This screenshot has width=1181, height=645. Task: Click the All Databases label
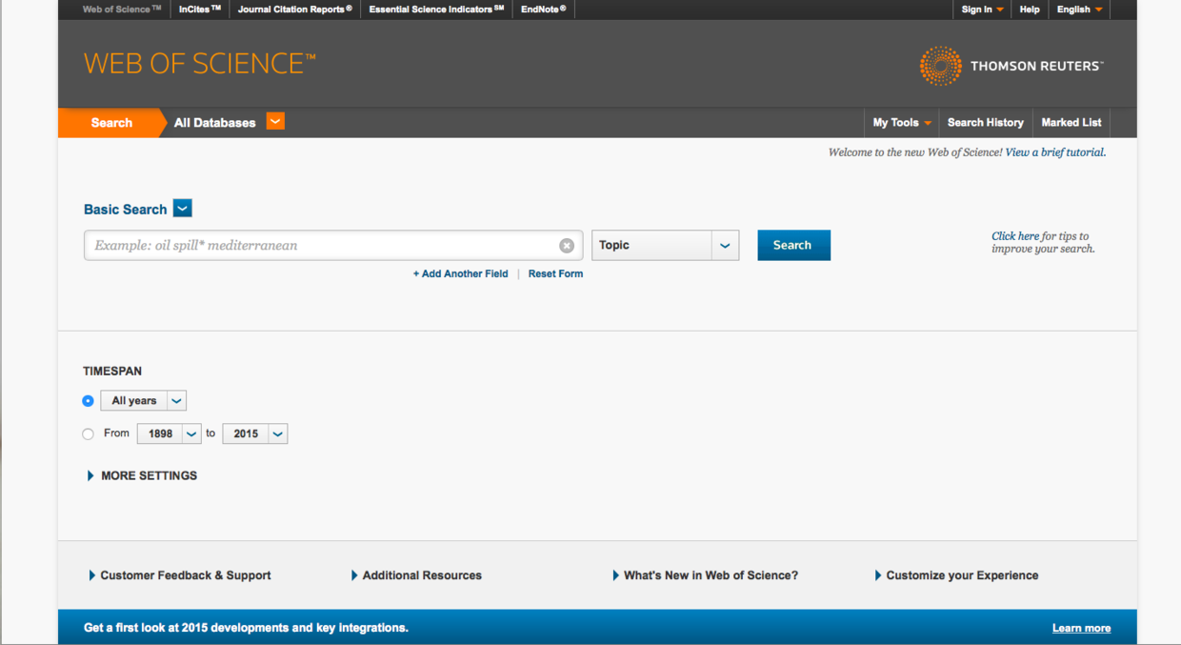click(214, 123)
